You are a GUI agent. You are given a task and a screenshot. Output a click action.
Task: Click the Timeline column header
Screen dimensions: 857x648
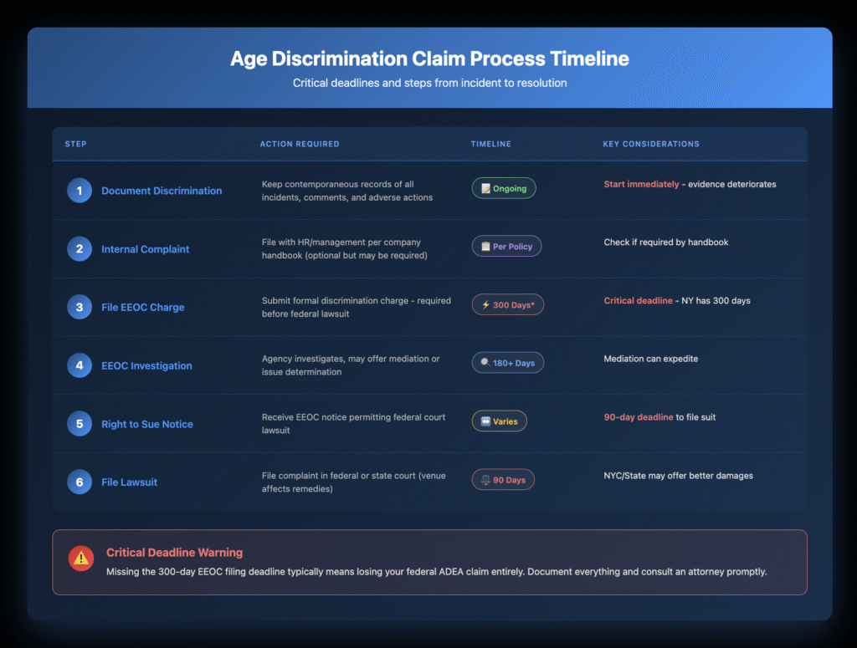pos(490,144)
